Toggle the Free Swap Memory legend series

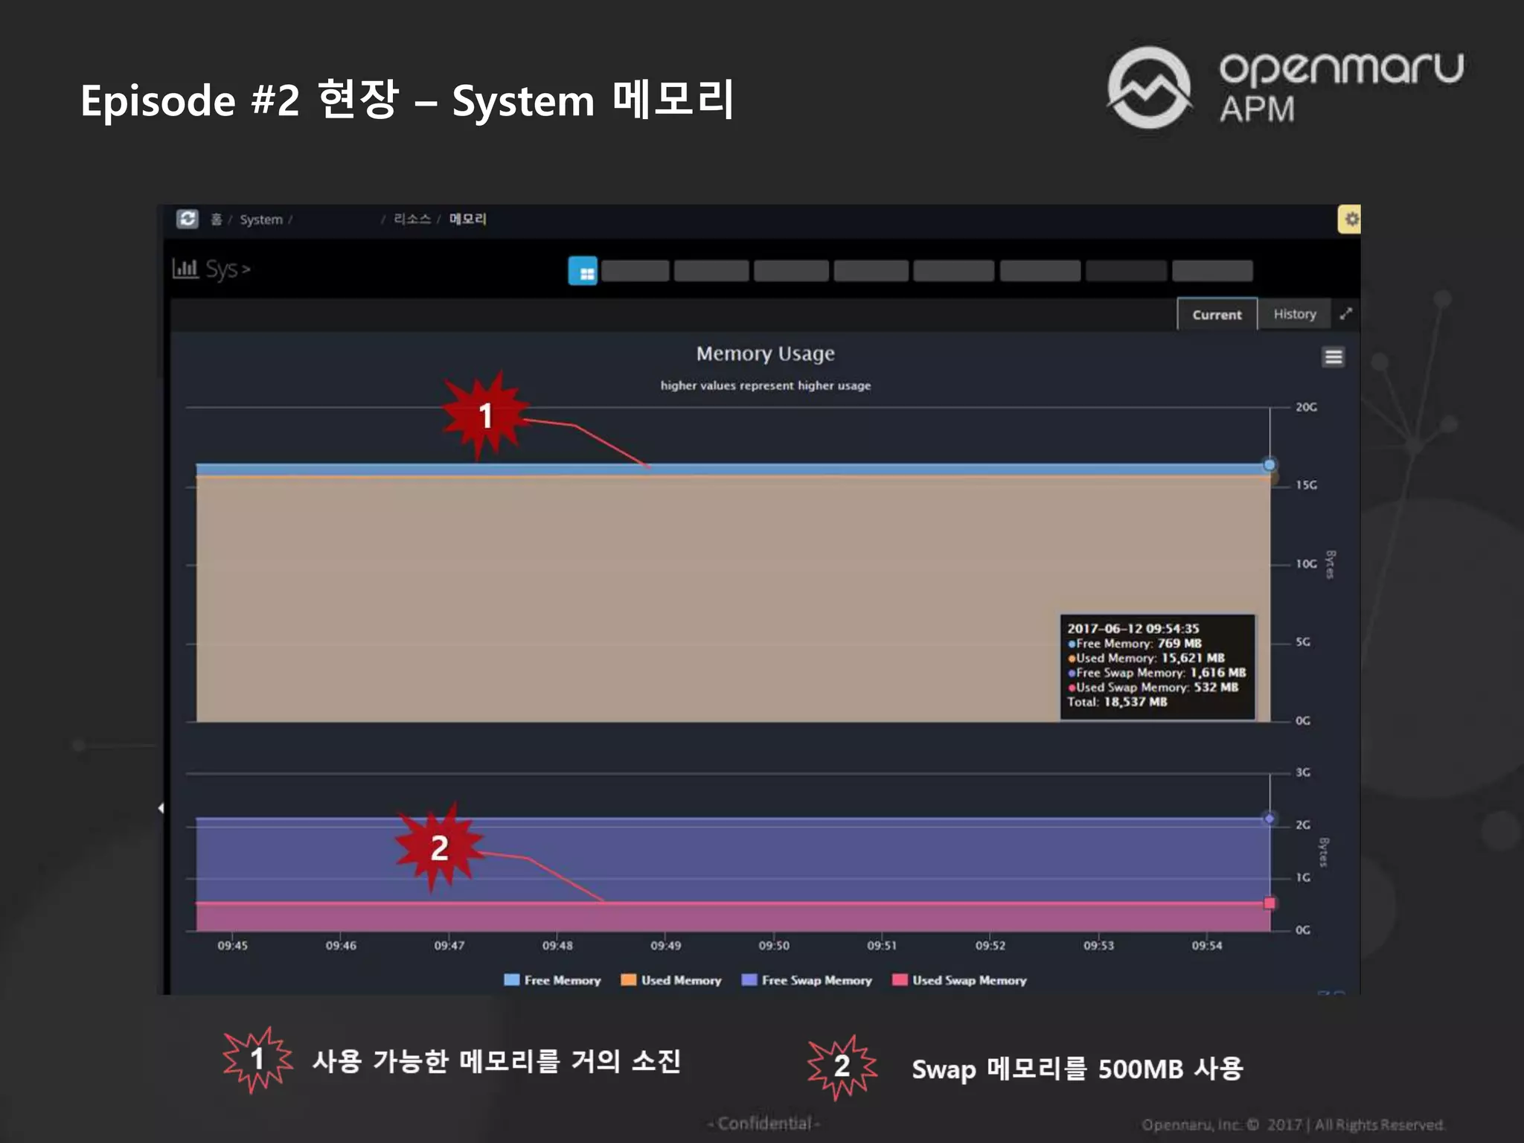[807, 980]
